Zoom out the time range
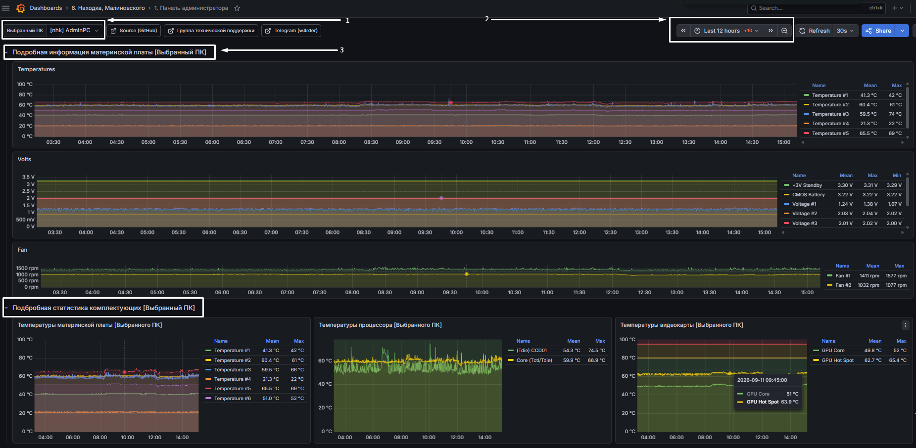This screenshot has height=448, width=916. pos(784,31)
